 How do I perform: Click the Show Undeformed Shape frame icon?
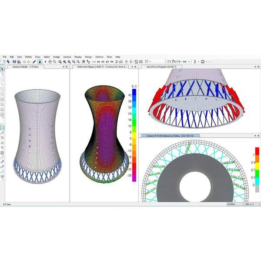tap(169, 62)
